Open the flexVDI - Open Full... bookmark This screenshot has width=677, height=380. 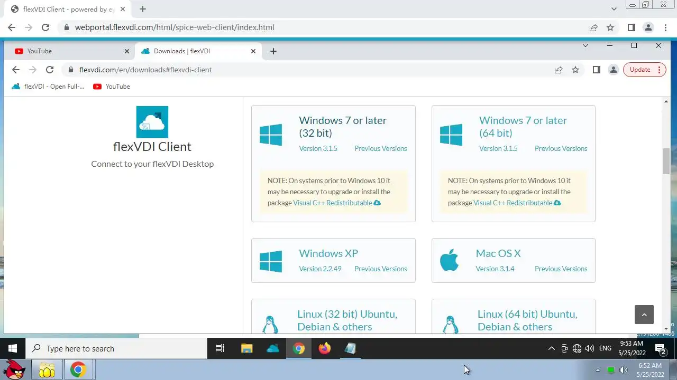pyautogui.click(x=48, y=87)
